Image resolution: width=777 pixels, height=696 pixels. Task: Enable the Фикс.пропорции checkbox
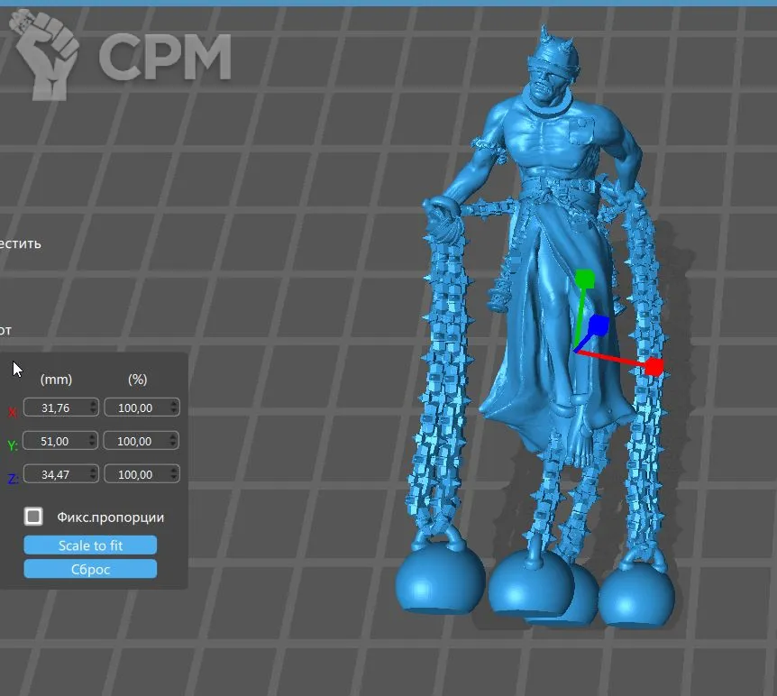tap(33, 517)
